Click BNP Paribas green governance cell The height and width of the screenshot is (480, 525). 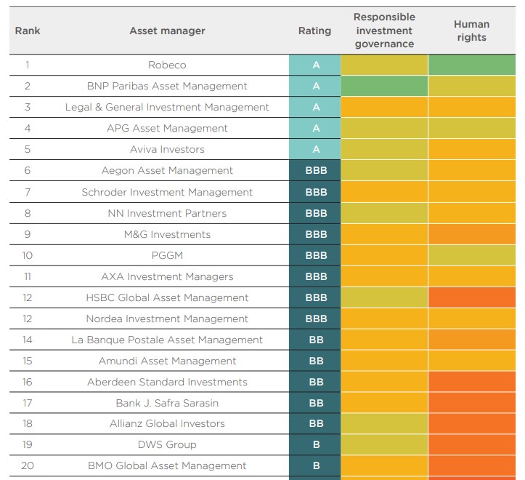pyautogui.click(x=384, y=86)
